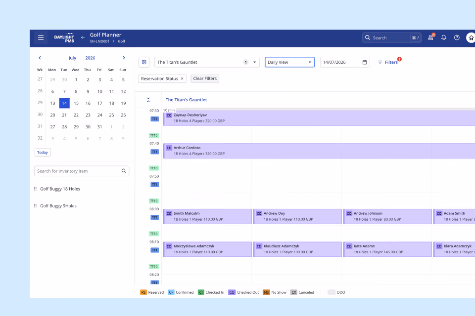Select the July month label in calendar
This screenshot has height=316, width=475.
coord(72,58)
